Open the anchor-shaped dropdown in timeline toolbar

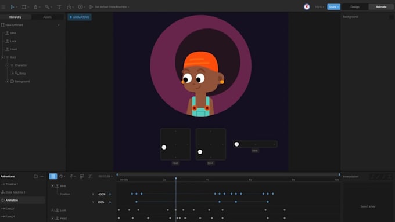73,176
